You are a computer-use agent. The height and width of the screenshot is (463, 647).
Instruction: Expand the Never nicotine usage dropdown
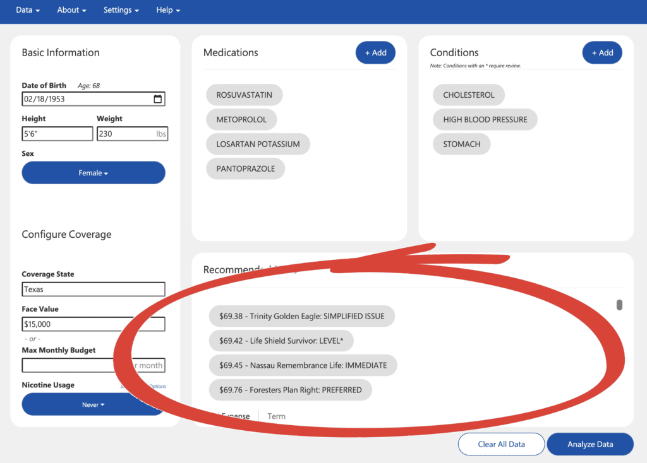94,404
